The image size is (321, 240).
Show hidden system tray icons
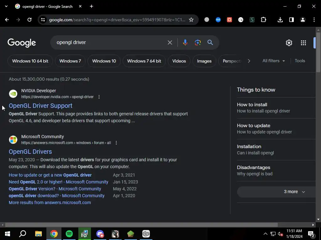(x=265, y=234)
